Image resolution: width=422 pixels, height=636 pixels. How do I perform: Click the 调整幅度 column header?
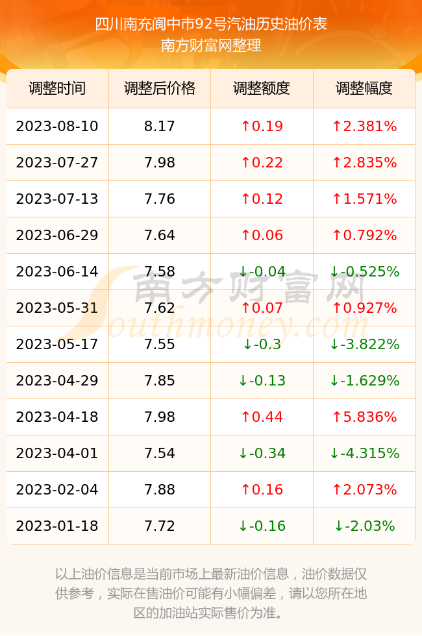pos(364,88)
